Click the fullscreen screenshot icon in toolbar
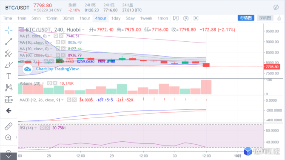Viewport: 285px width, 160px height. [x=196, y=18]
